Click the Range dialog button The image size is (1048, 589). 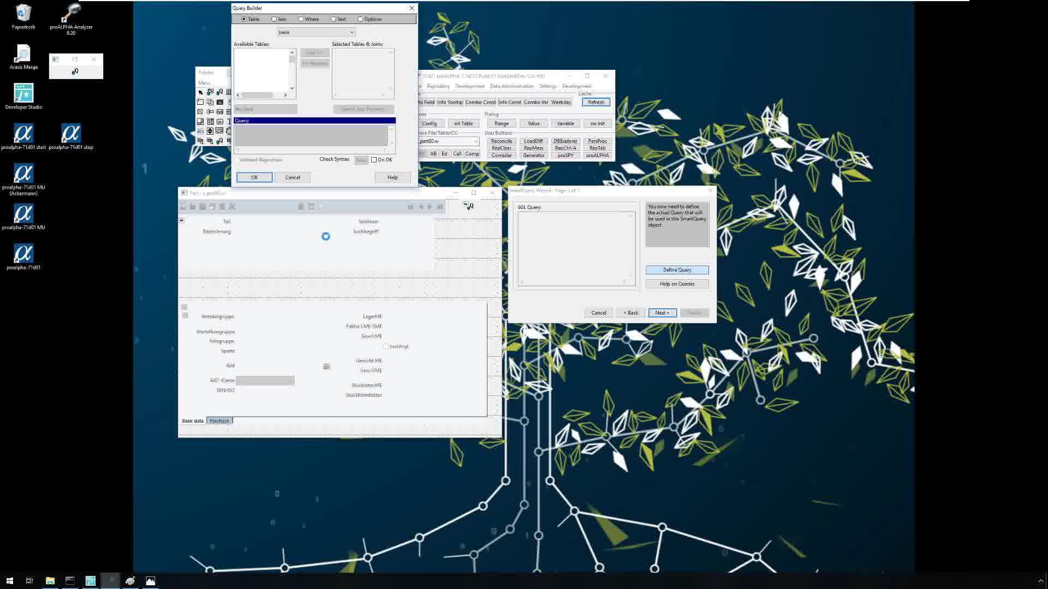(501, 124)
